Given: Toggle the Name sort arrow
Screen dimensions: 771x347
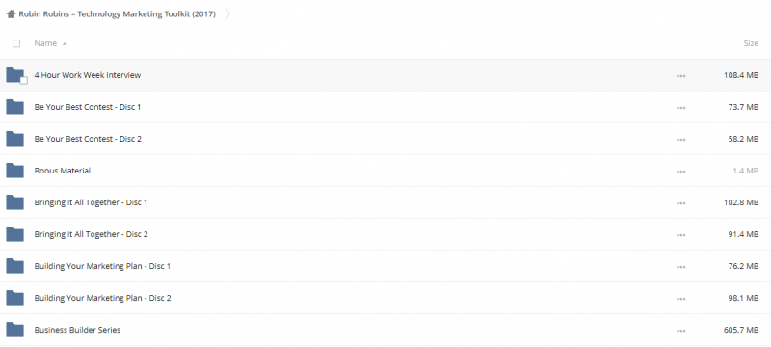Looking at the screenshot, I should coord(65,43).
